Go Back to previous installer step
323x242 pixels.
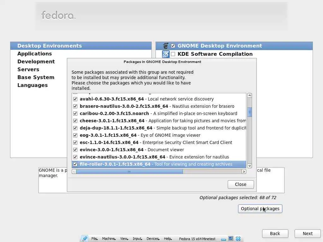(x=275, y=233)
